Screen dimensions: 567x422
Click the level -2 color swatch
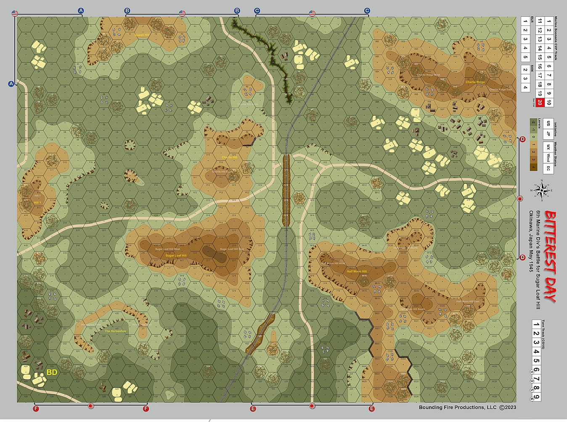(x=533, y=122)
